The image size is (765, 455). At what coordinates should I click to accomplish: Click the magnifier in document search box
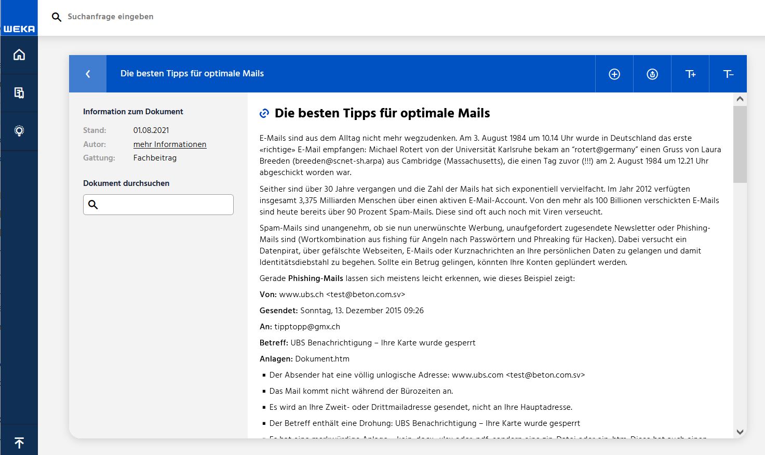pos(93,205)
